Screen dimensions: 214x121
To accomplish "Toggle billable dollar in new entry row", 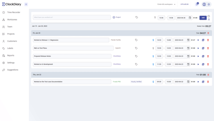I will click(155, 18).
